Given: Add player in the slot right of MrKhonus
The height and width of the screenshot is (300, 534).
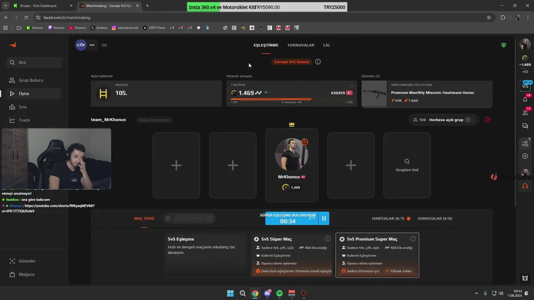Looking at the screenshot, I should (351, 165).
